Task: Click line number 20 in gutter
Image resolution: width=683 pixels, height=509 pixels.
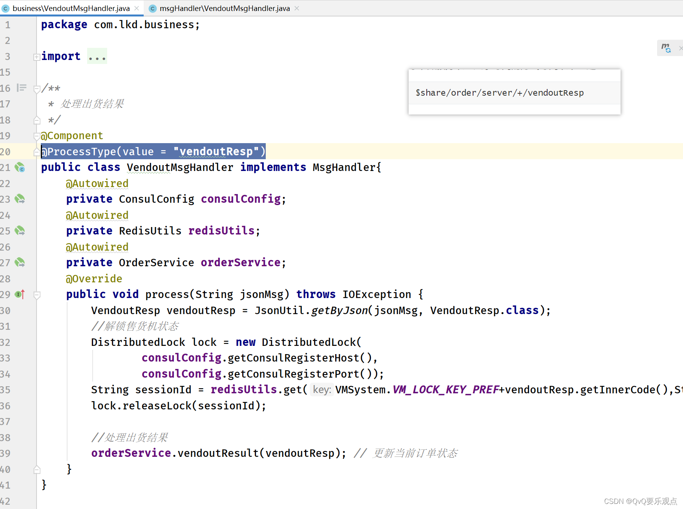Action: (5, 152)
